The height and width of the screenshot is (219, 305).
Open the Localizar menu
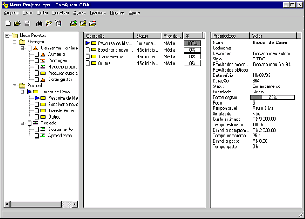(60, 12)
